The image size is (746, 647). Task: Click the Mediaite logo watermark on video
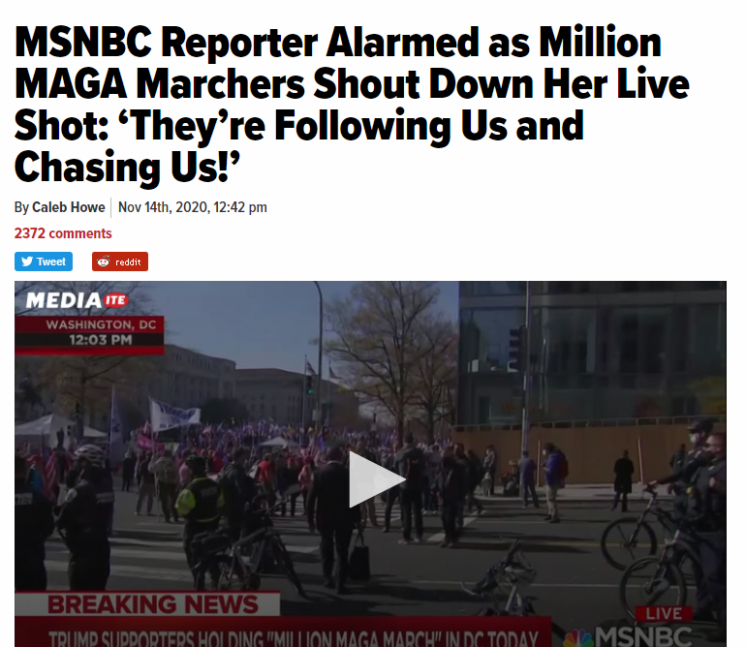pyautogui.click(x=77, y=300)
